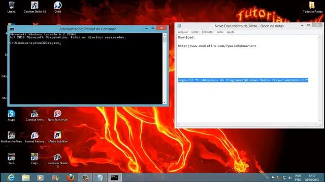Launch Skype from the desktop

(x=11, y=115)
